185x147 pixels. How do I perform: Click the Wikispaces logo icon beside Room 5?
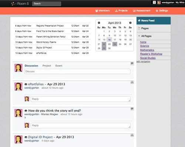click(13, 4)
